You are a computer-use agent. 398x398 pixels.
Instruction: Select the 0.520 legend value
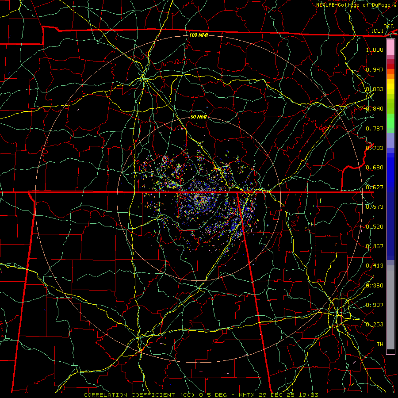click(375, 227)
